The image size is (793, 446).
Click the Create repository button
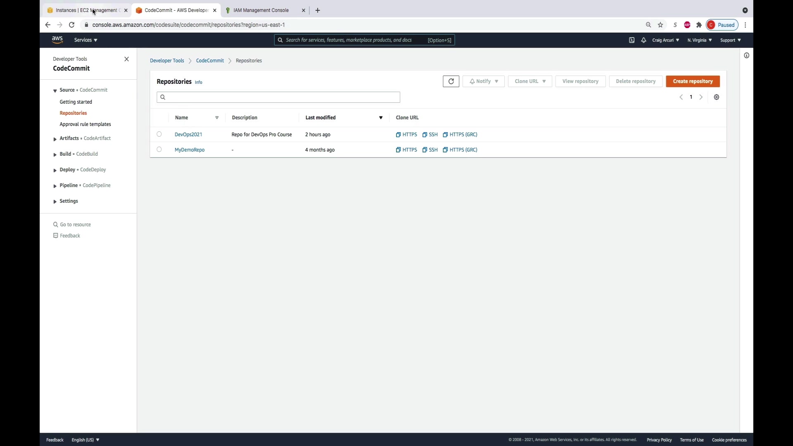coord(693,81)
